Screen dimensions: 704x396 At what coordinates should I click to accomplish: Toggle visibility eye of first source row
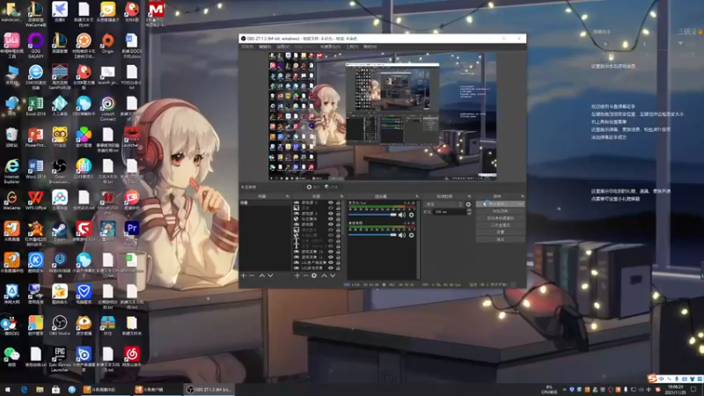331,202
